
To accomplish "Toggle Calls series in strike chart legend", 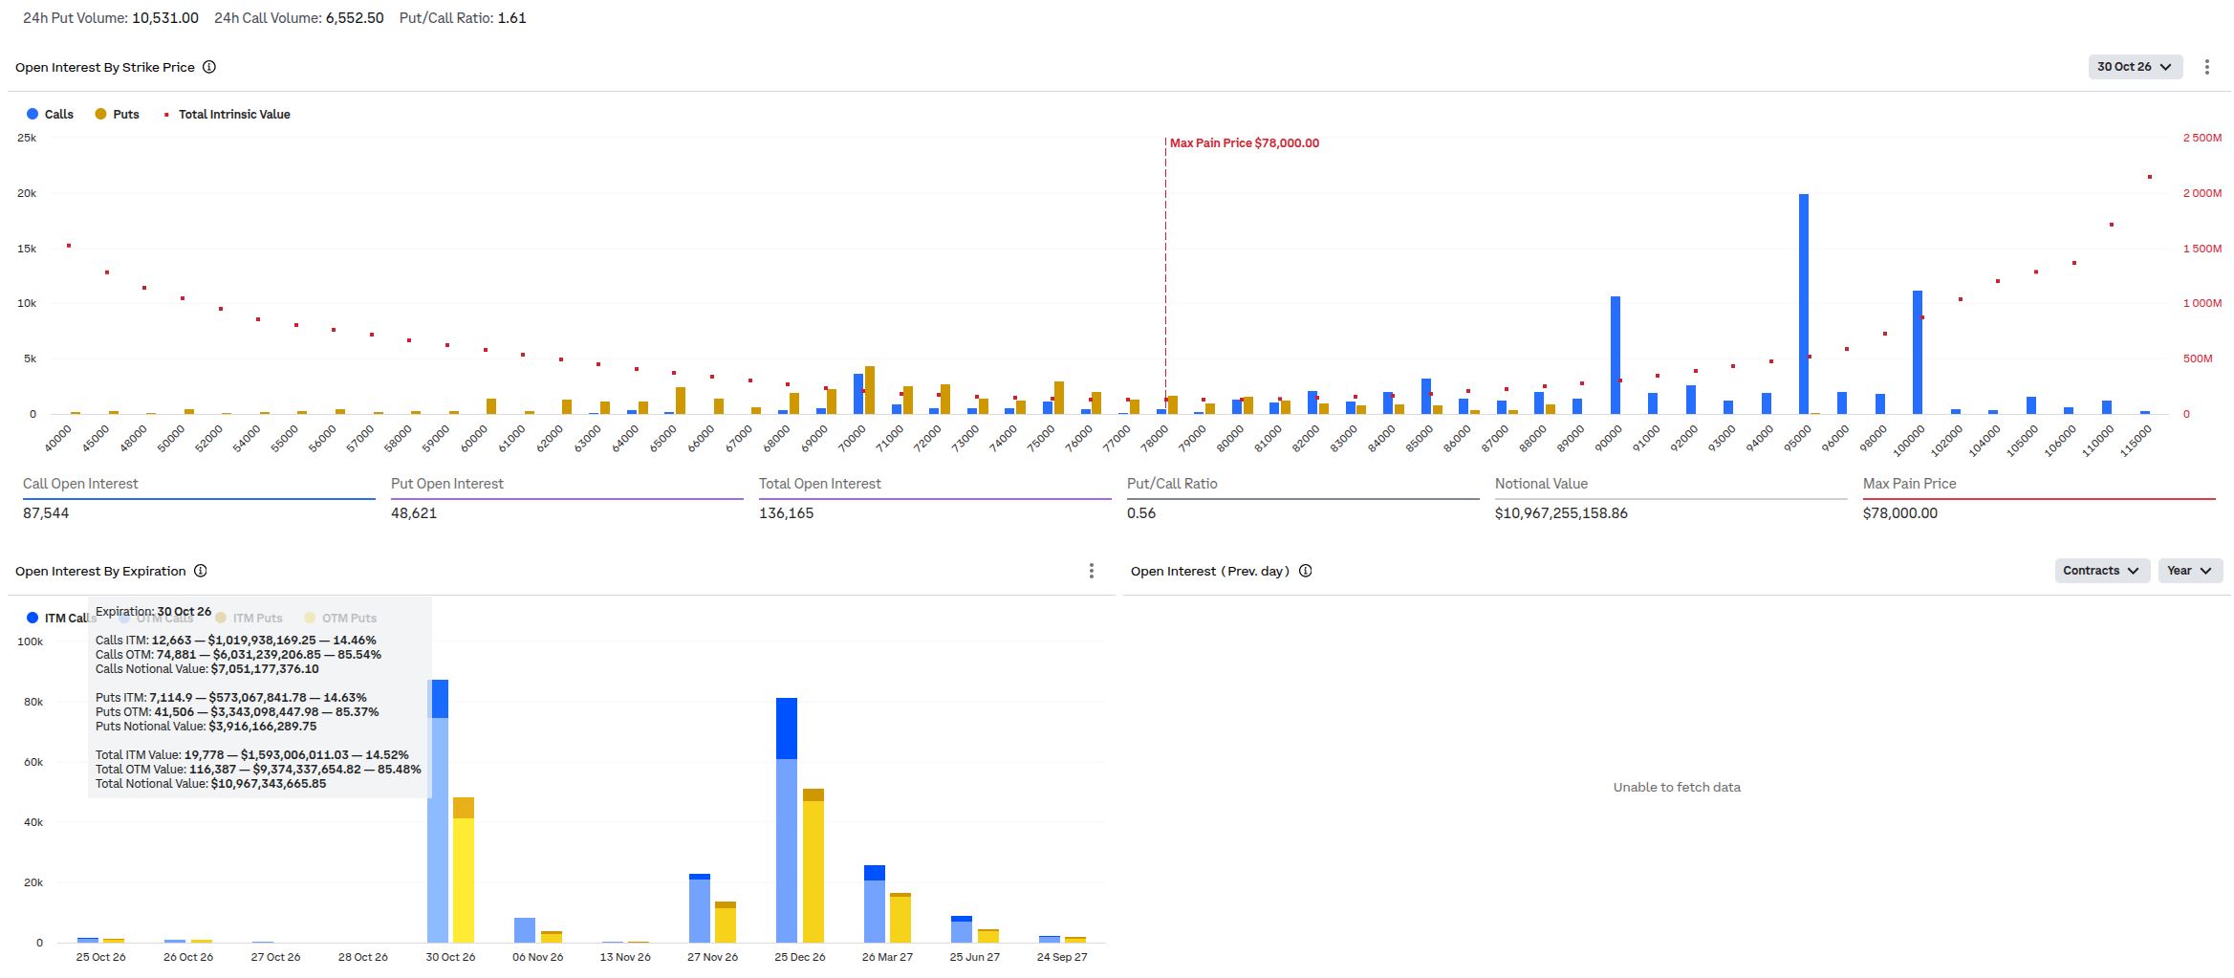I will pyautogui.click(x=50, y=114).
